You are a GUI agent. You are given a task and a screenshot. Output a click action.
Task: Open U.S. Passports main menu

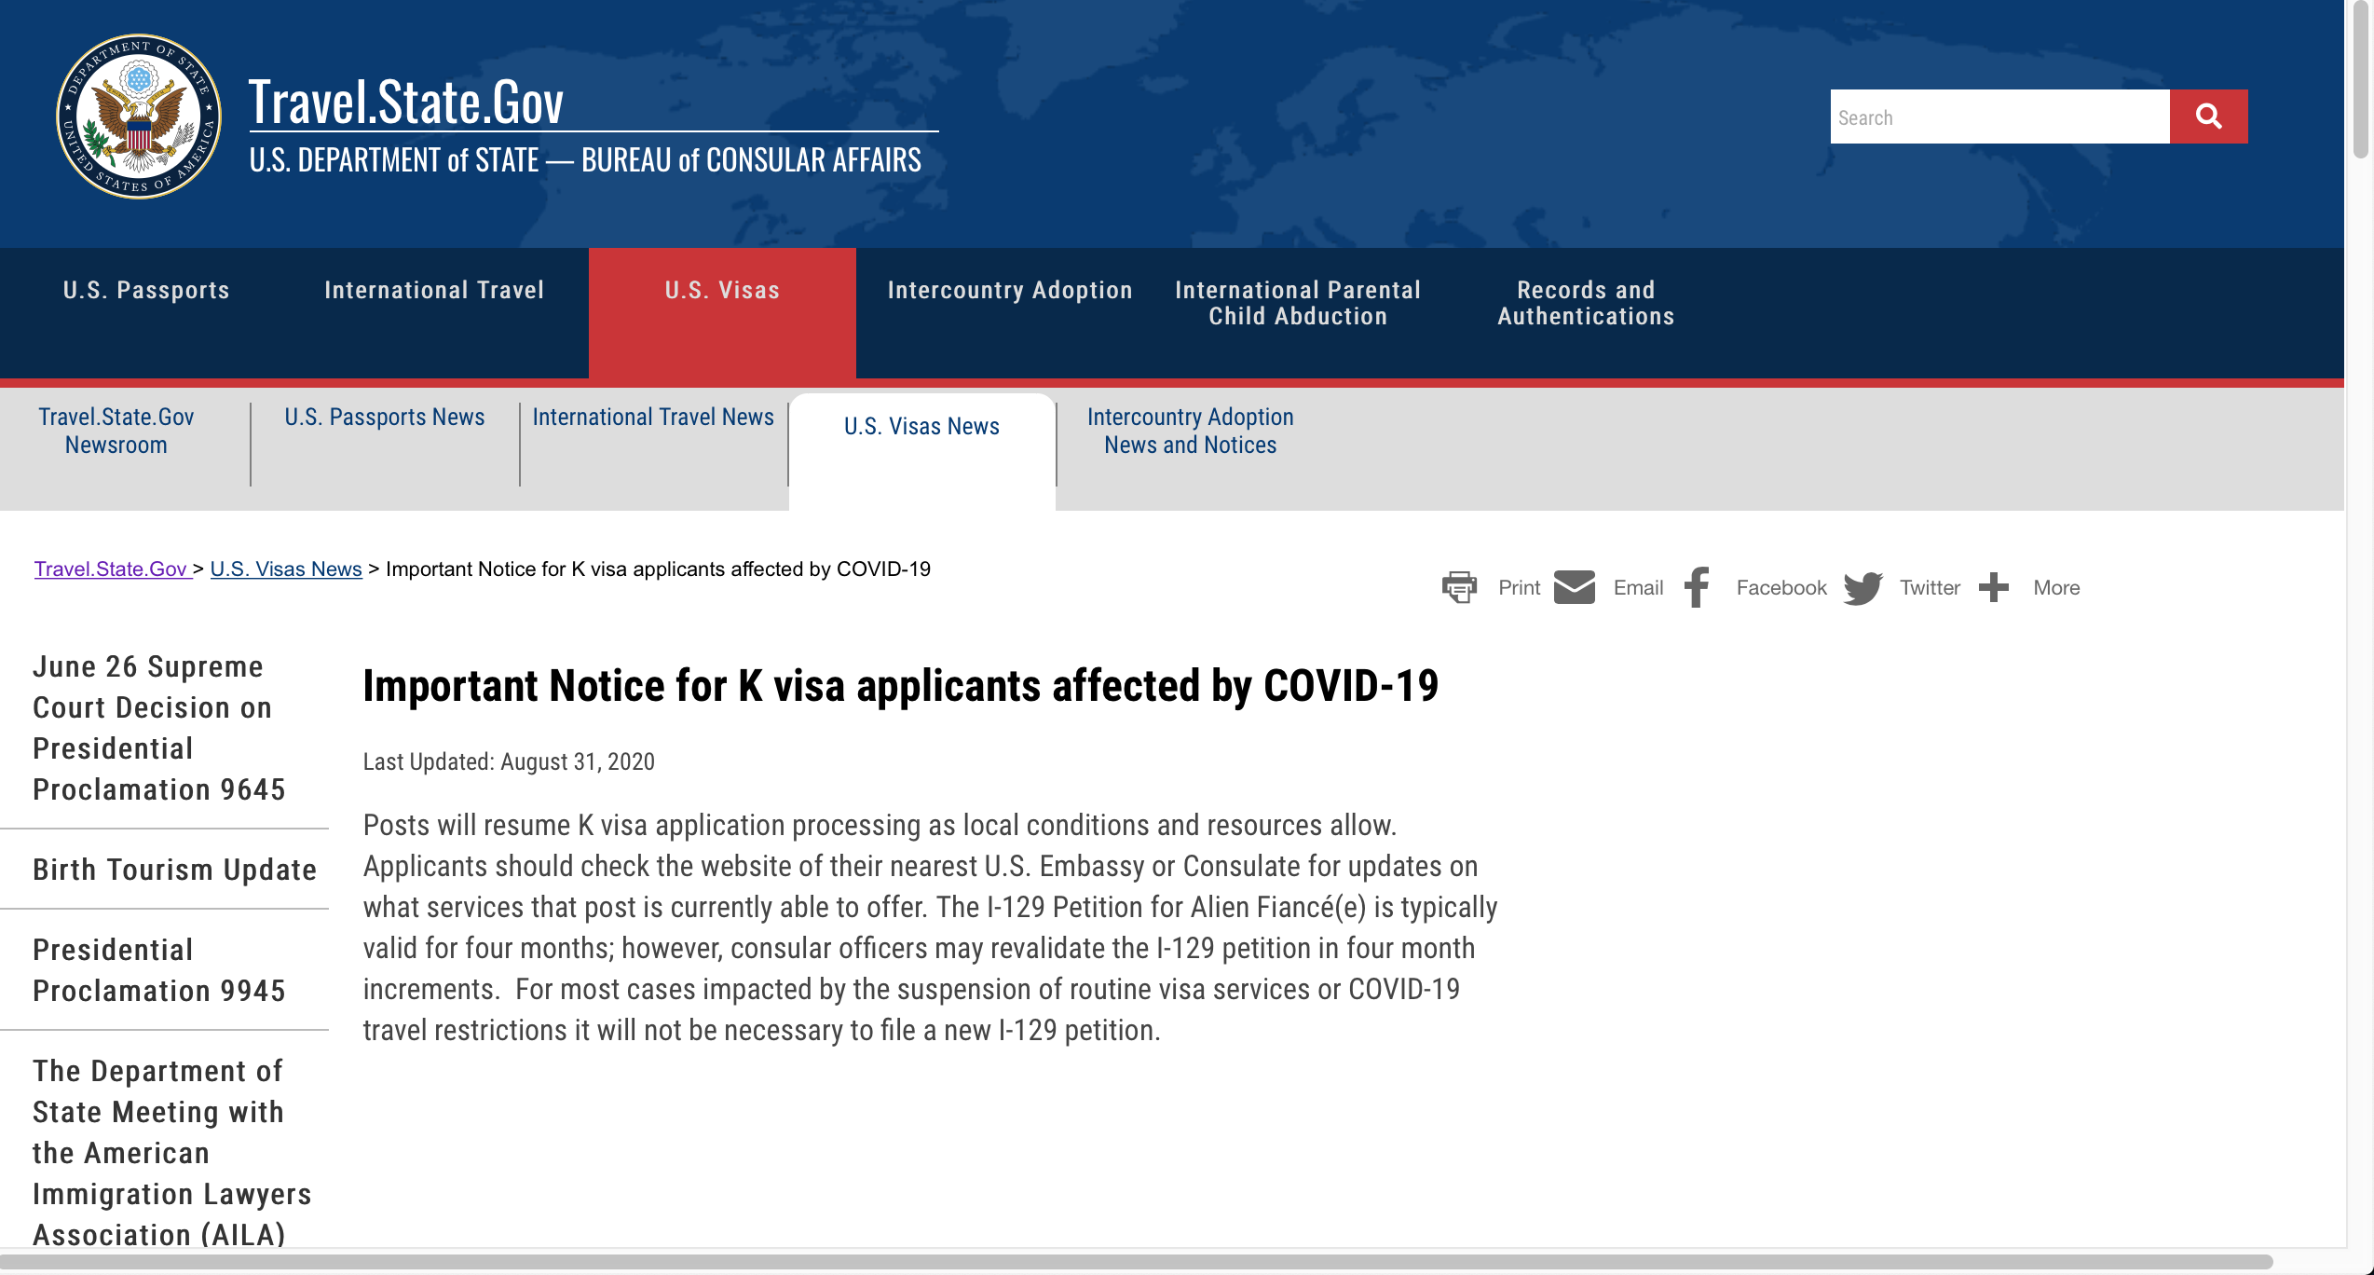tap(146, 290)
